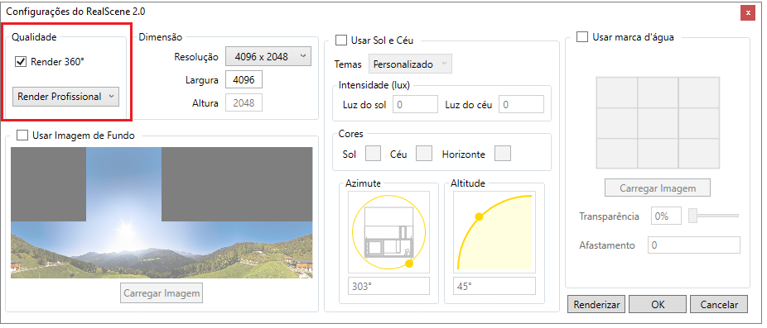The width and height of the screenshot is (767, 328).
Task: Confirm settings with the OK button
Action: pos(658,305)
